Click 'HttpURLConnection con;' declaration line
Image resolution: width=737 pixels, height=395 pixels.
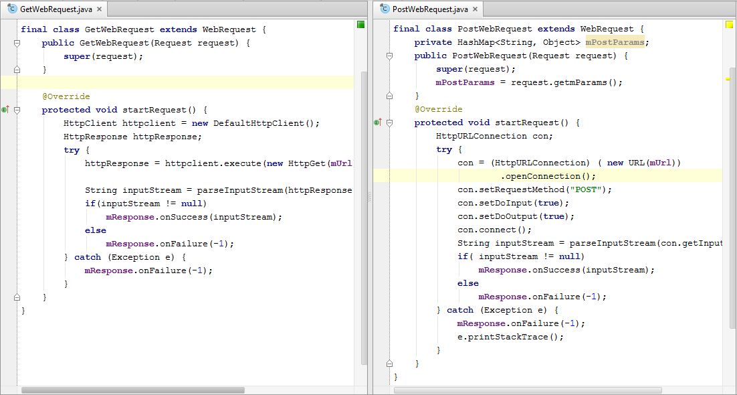(495, 136)
